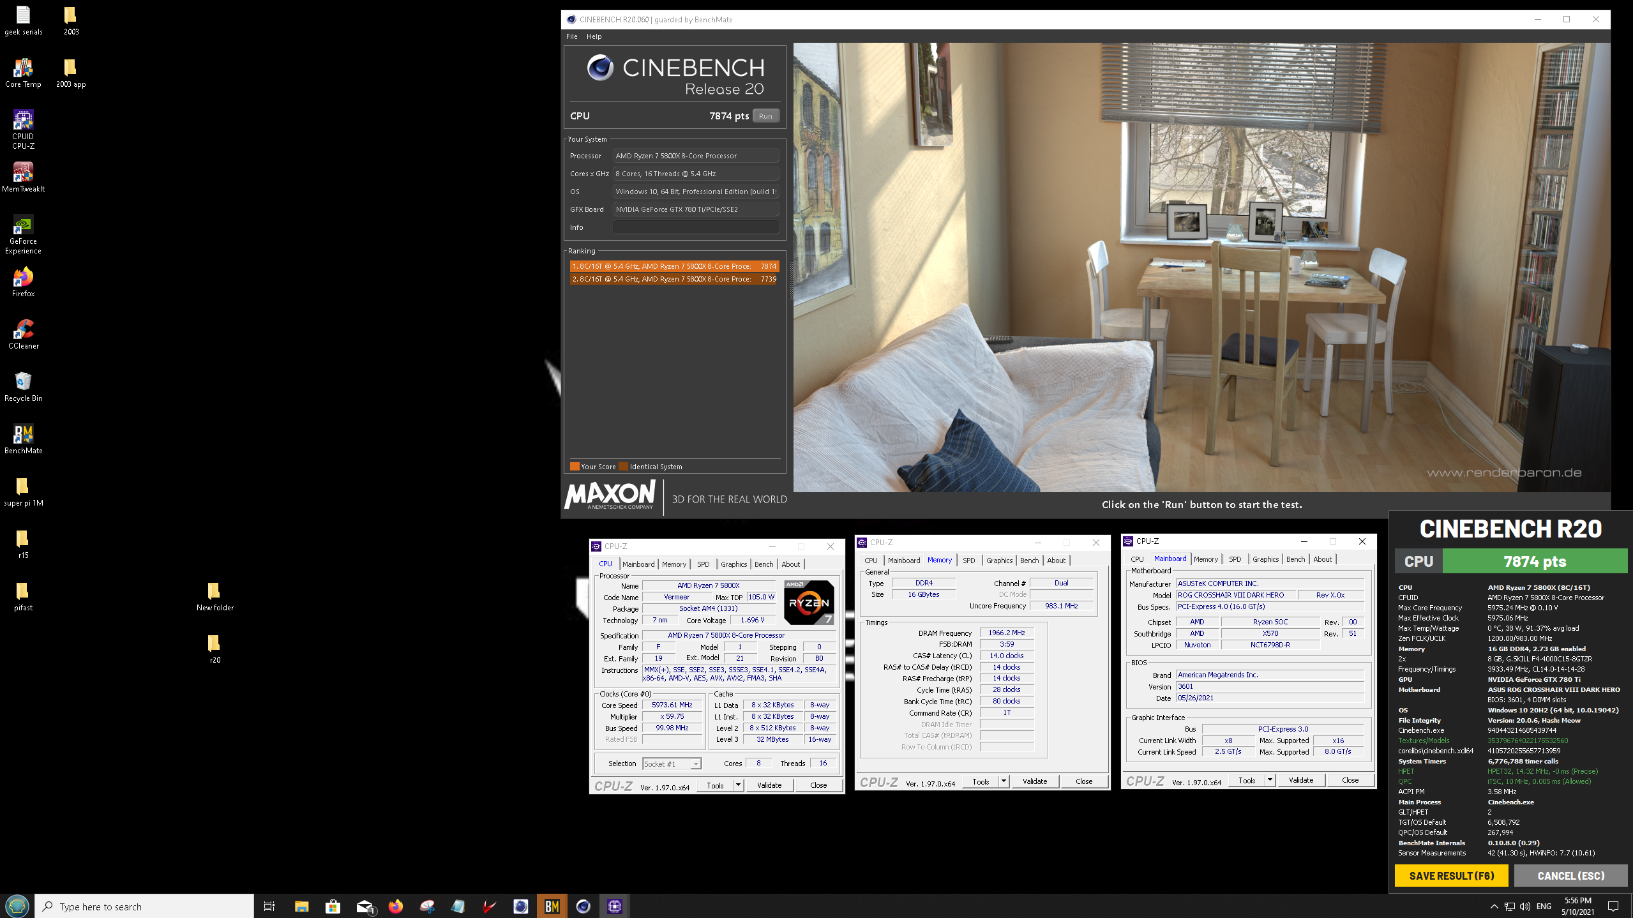
Task: Select the pifast desktop folder
Action: coord(23,596)
